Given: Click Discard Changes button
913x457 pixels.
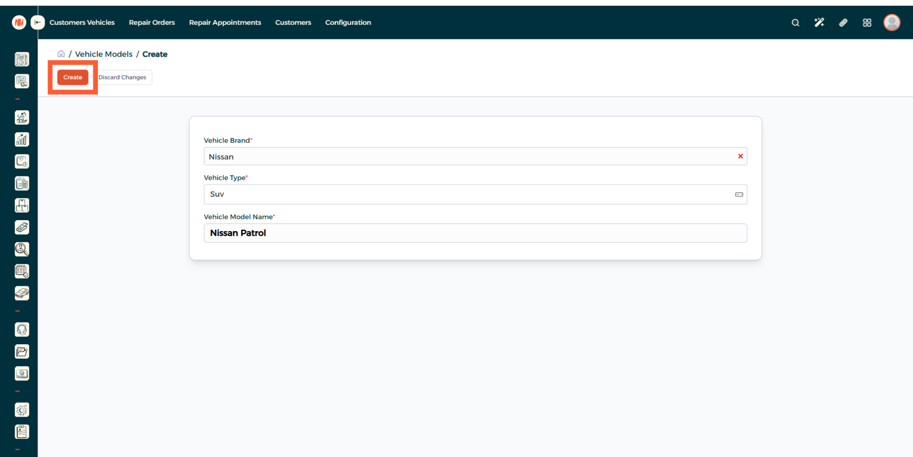Looking at the screenshot, I should pos(122,77).
